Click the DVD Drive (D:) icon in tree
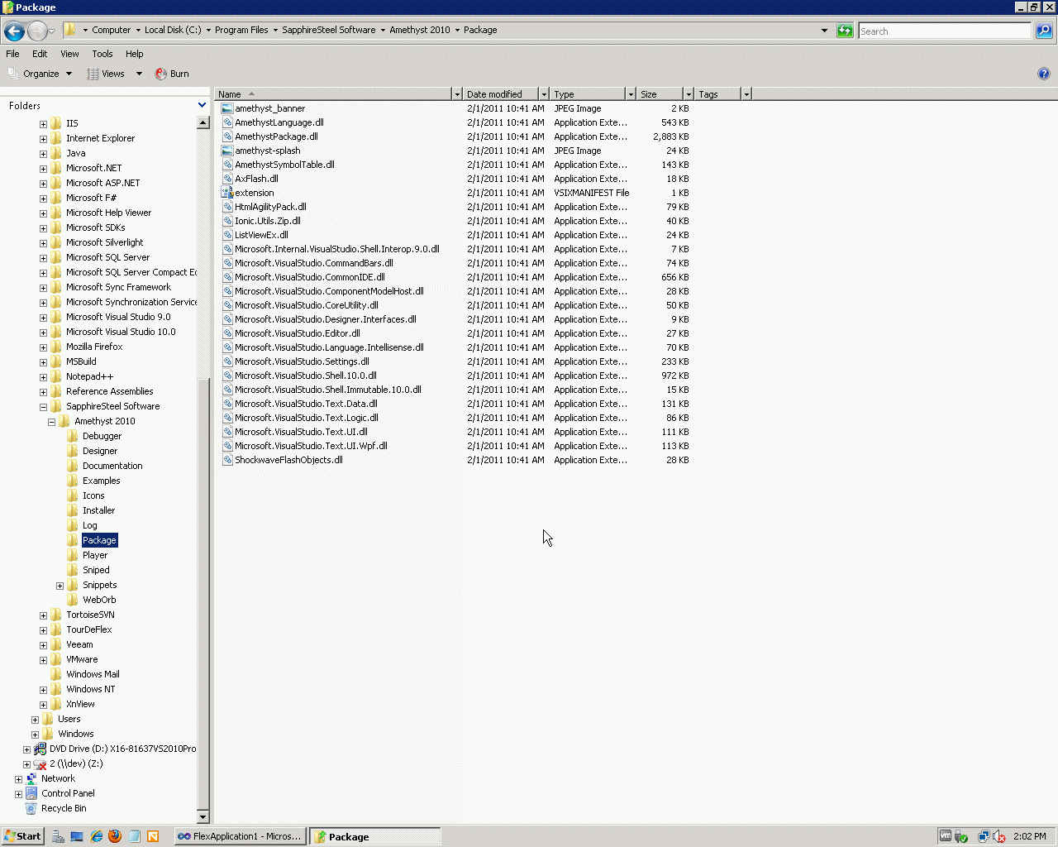Viewport: 1058px width, 847px height. (40, 749)
